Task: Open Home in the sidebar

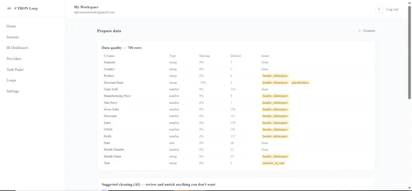Action: click(x=11, y=26)
